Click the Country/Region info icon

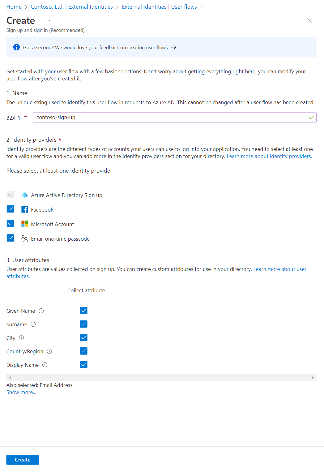(49, 351)
